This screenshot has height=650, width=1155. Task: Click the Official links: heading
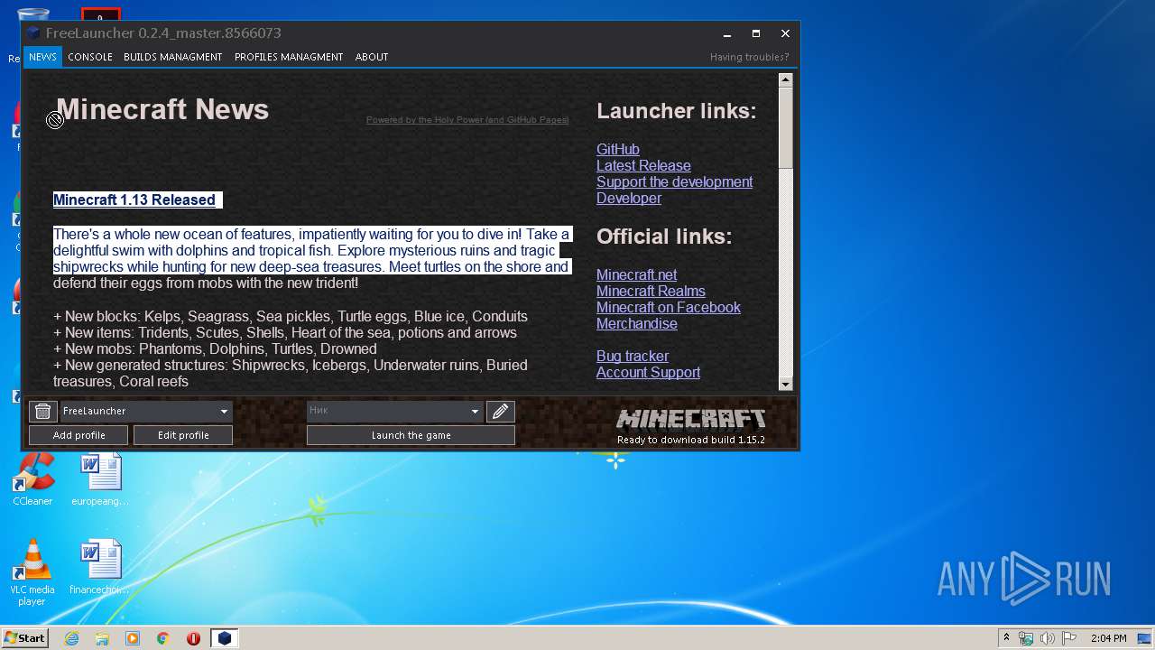coord(664,237)
